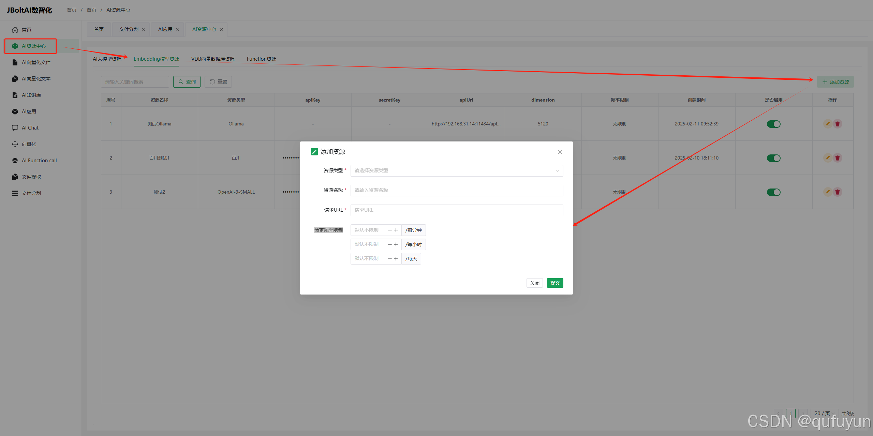Click edit pencil icon for 测试Ollama row
Image resolution: width=873 pixels, height=436 pixels.
click(828, 124)
